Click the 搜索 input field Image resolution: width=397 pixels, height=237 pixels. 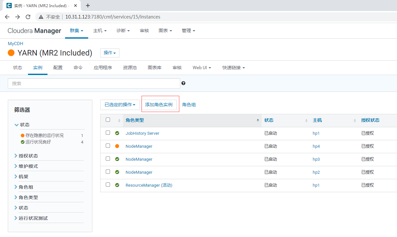pyautogui.click(x=94, y=83)
